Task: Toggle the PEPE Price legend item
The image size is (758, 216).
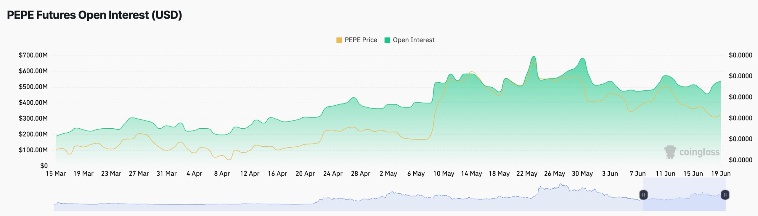Action: coord(356,40)
